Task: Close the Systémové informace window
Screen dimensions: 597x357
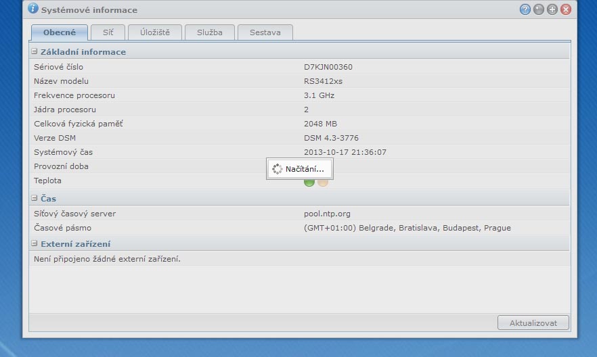Action: (566, 9)
